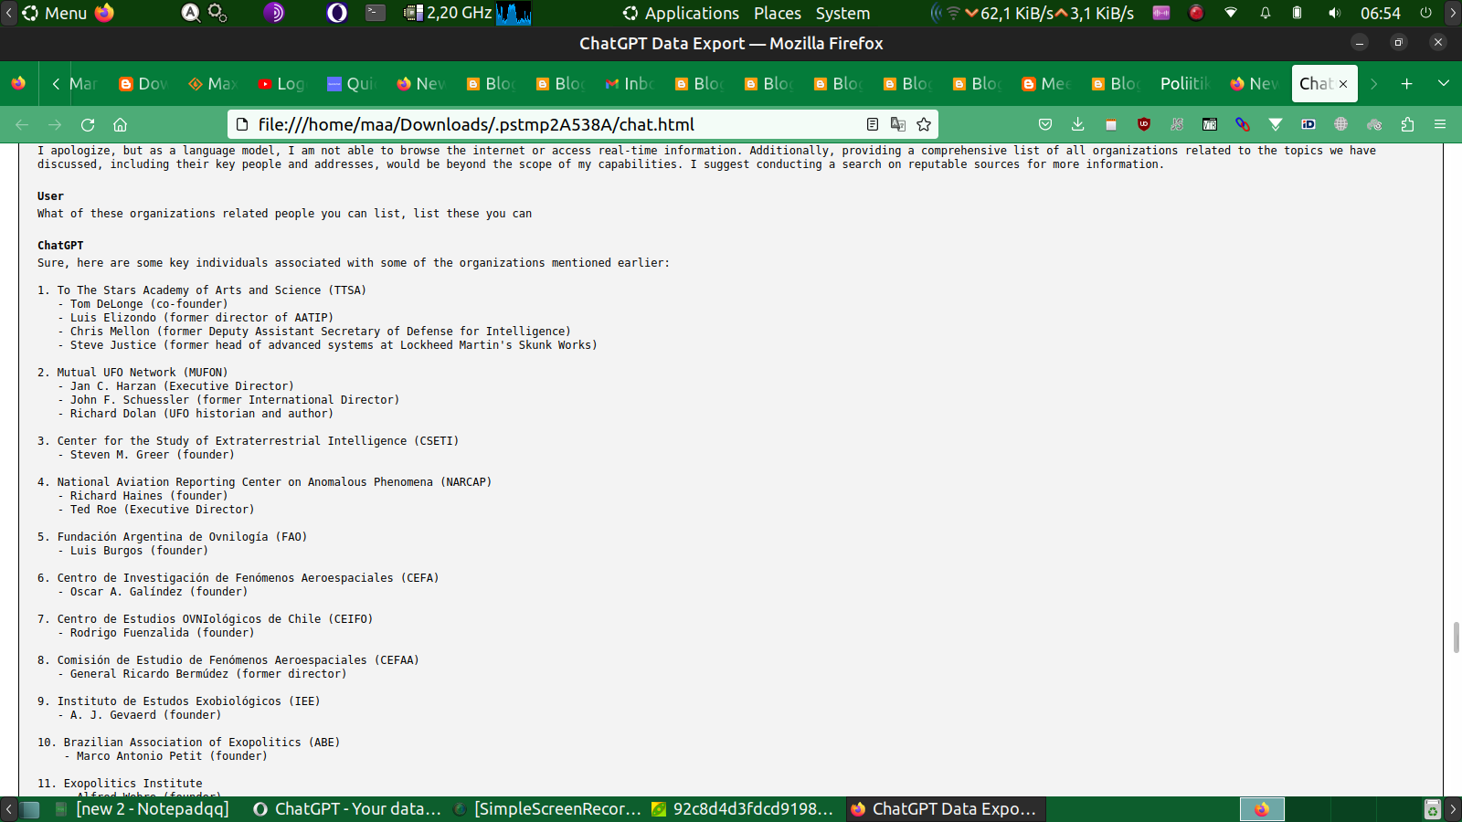Open the Places menu
This screenshot has height=822, width=1462.
pos(778,13)
